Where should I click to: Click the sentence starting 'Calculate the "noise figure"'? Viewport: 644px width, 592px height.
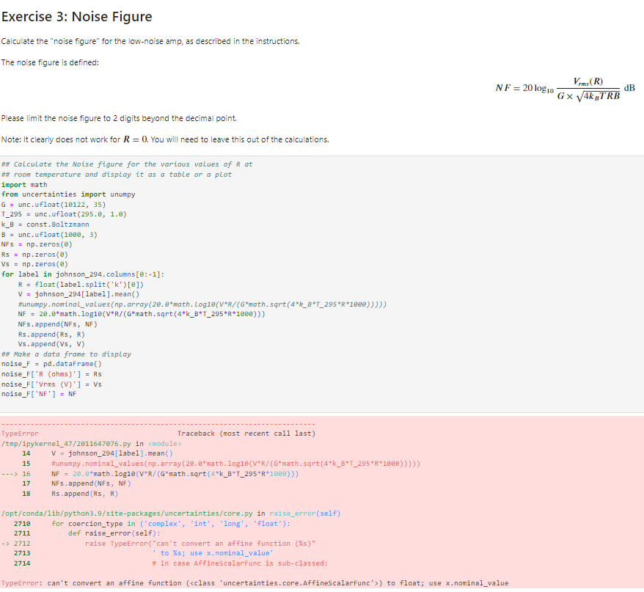(150, 42)
